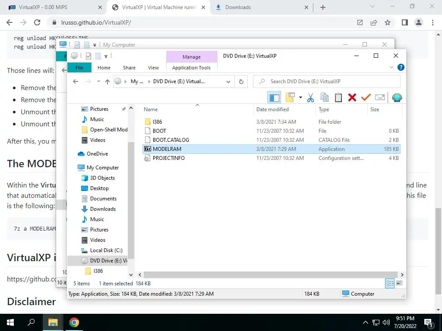Open notification center icon
This screenshot has height=331, width=442.
[429, 322]
